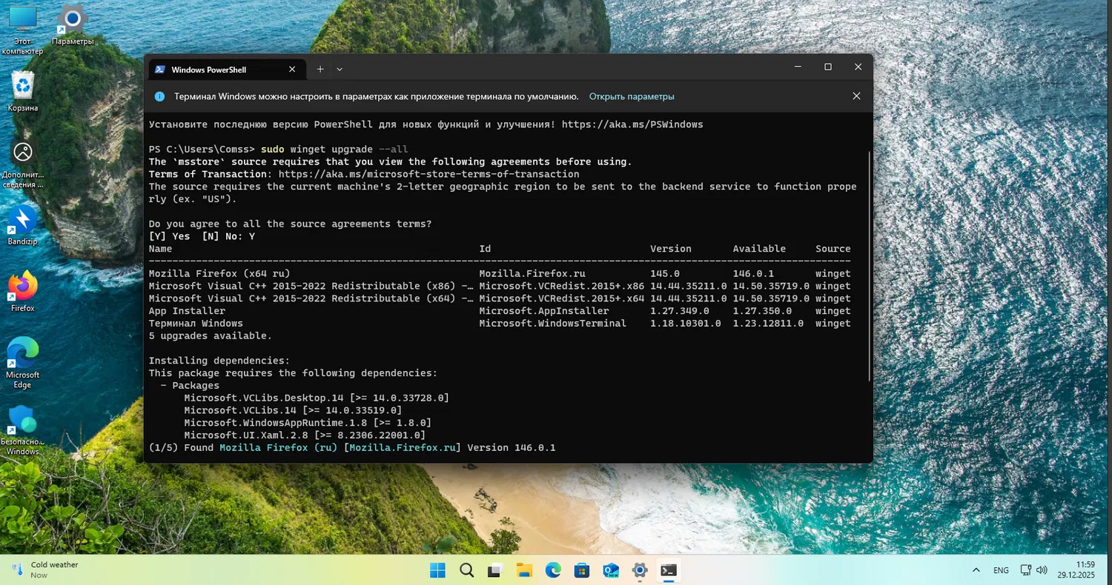The height and width of the screenshot is (585, 1112).
Task: Select the Bandizip desktop shortcut
Action: tap(23, 226)
